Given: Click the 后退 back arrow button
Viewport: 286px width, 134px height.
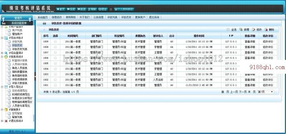Looking at the screenshot, I should pos(71,9).
